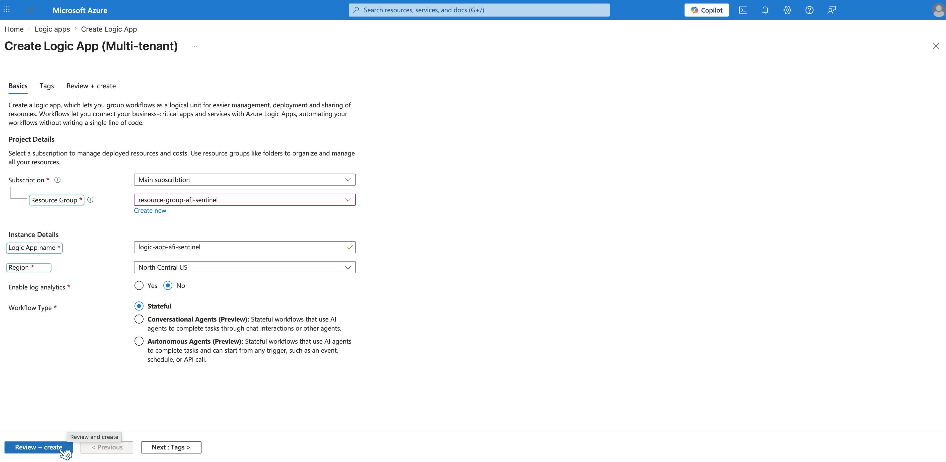Select Autonomous Agents (Preview) workflow type
Viewport: 946px width, 462px height.
coord(139,341)
